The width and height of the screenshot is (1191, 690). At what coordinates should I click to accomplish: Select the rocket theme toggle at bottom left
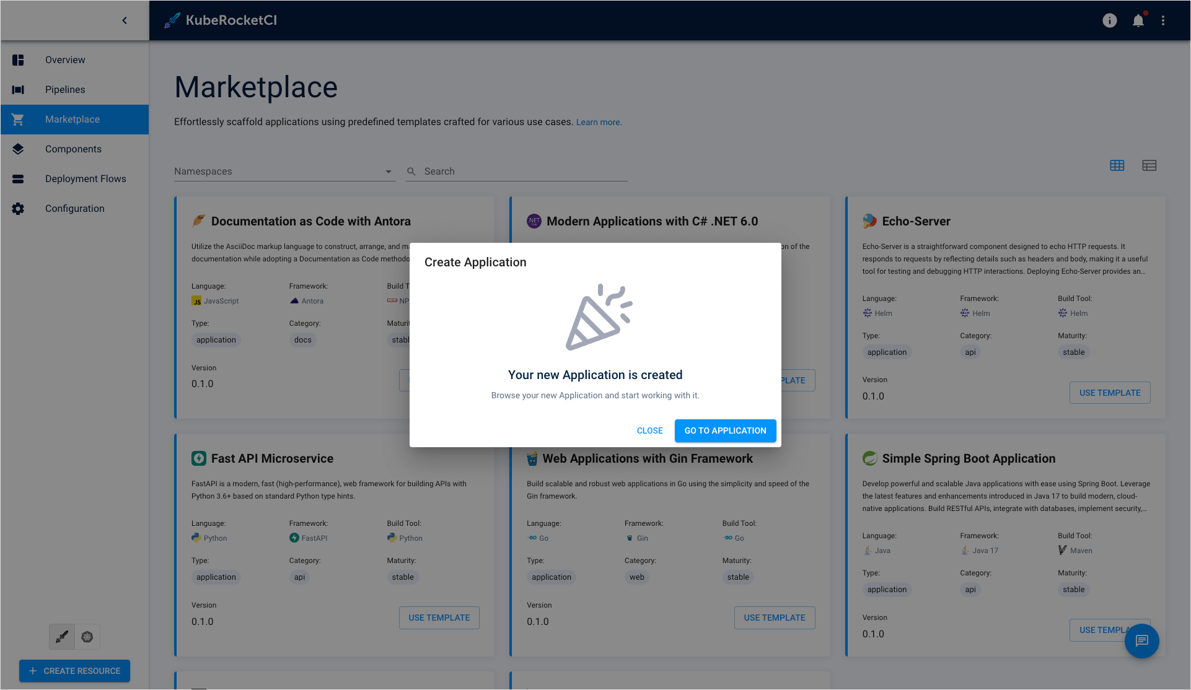[61, 636]
